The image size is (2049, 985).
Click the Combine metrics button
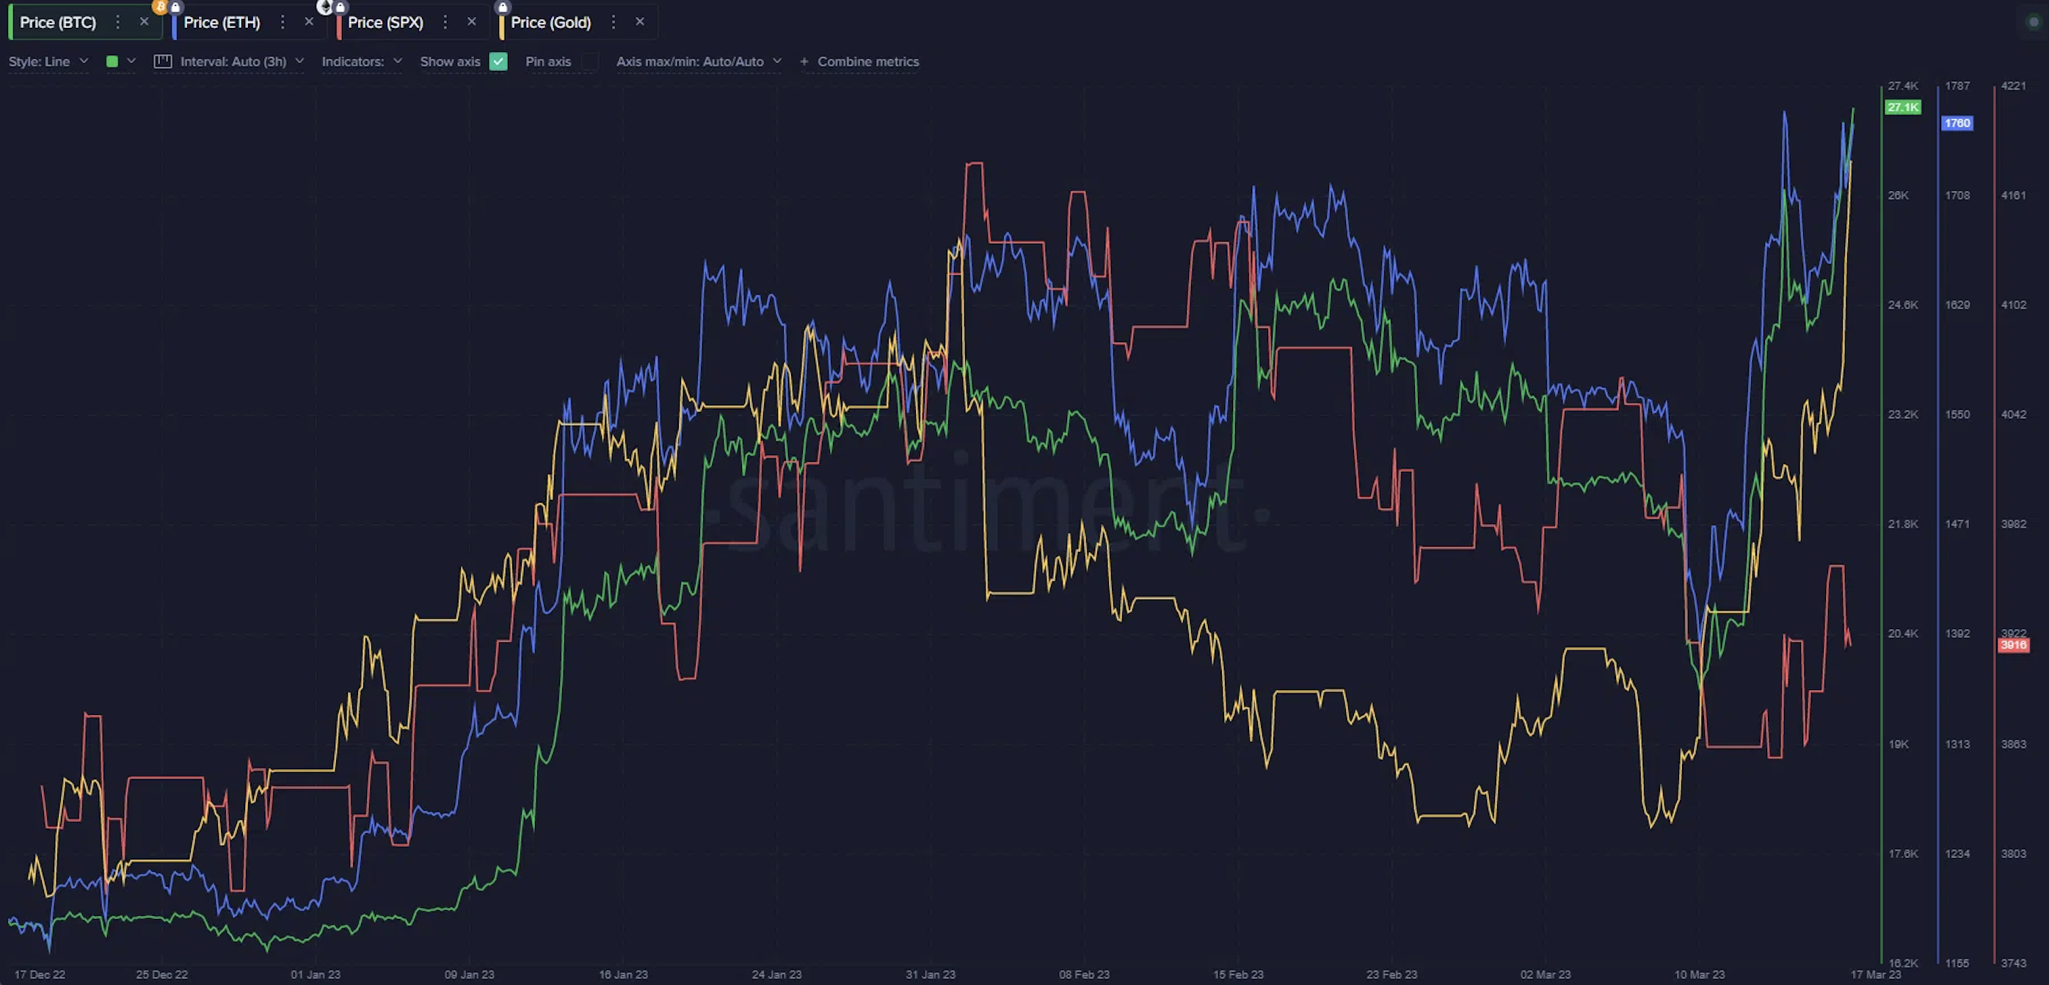click(867, 61)
